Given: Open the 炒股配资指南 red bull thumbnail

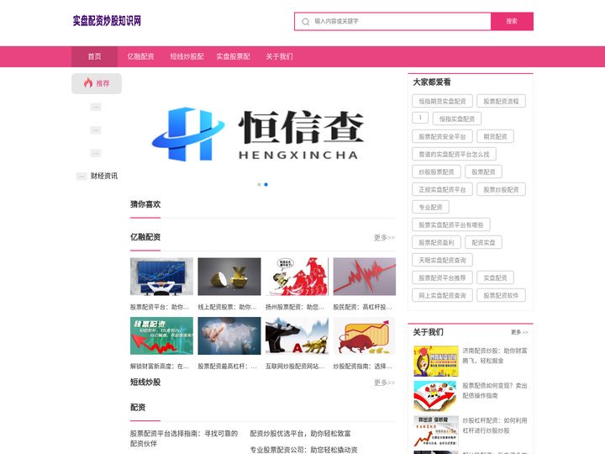Looking at the screenshot, I should coord(365,335).
